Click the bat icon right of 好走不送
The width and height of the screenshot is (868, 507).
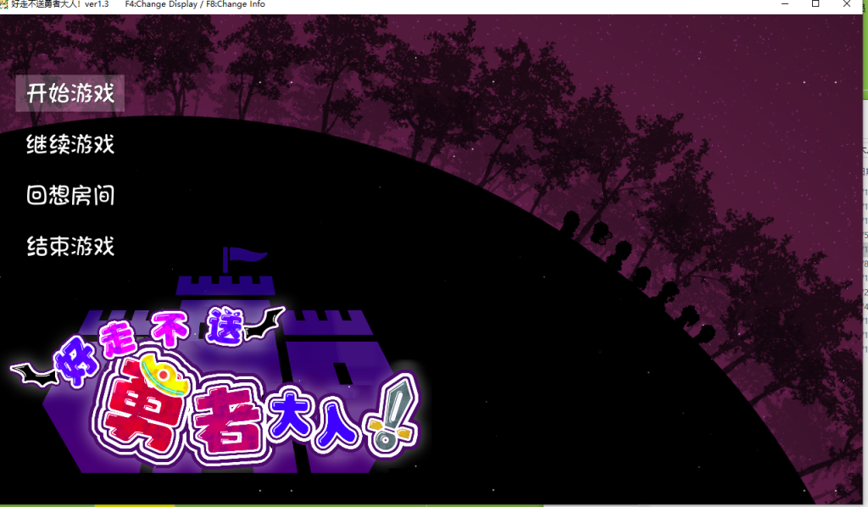[x=264, y=322]
